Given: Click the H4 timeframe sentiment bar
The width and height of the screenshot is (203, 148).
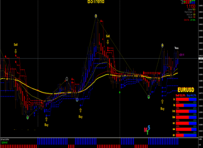Looking at the screenshot, I should click(186, 129).
